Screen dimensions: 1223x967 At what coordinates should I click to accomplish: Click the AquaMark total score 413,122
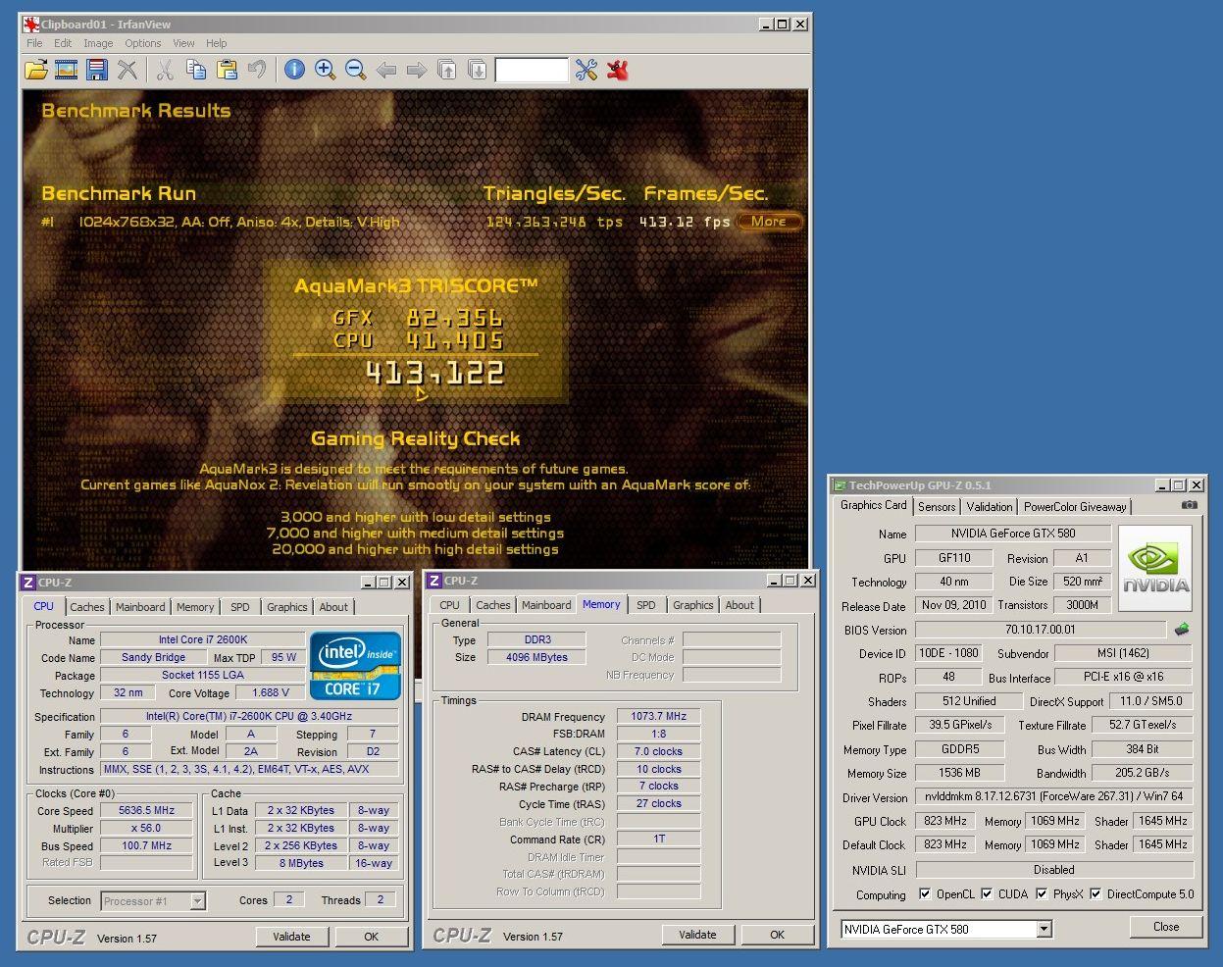coord(434,373)
